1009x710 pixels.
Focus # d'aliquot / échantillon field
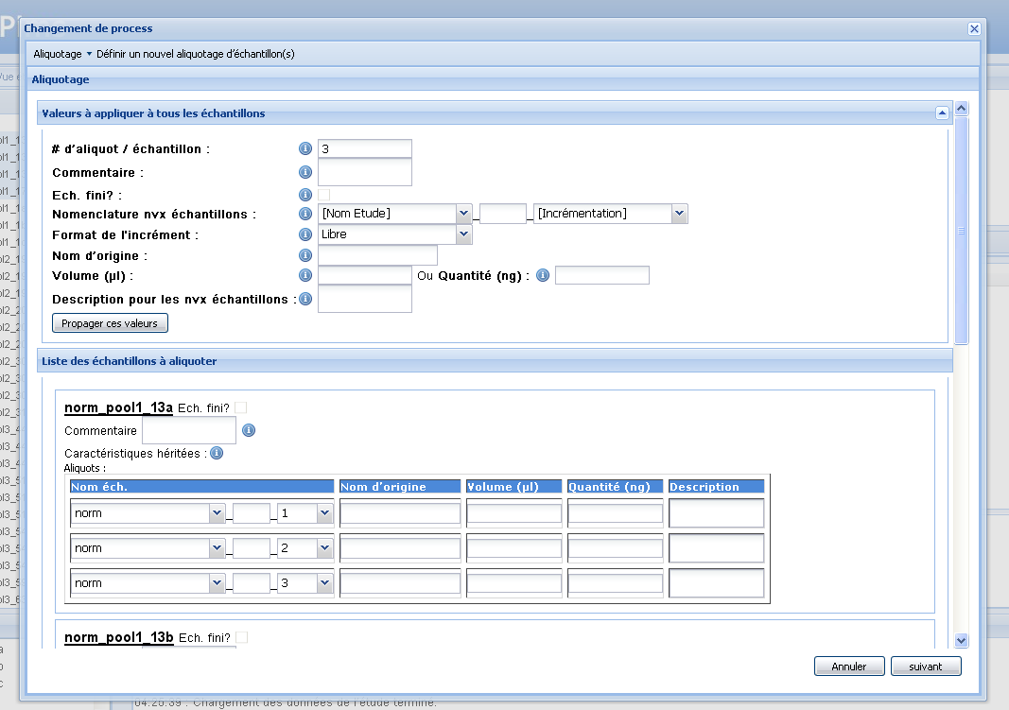pyautogui.click(x=365, y=148)
